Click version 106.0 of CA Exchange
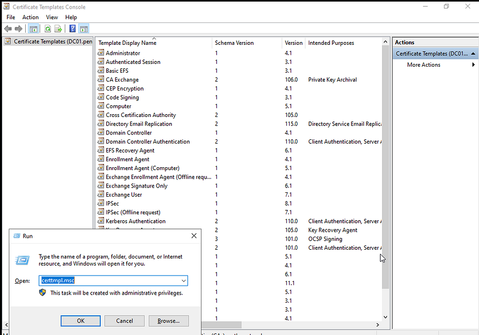 [291, 80]
